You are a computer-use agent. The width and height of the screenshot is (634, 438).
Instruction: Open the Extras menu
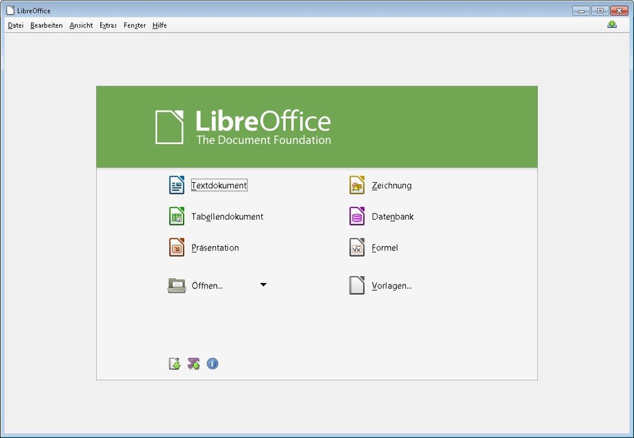click(x=108, y=25)
